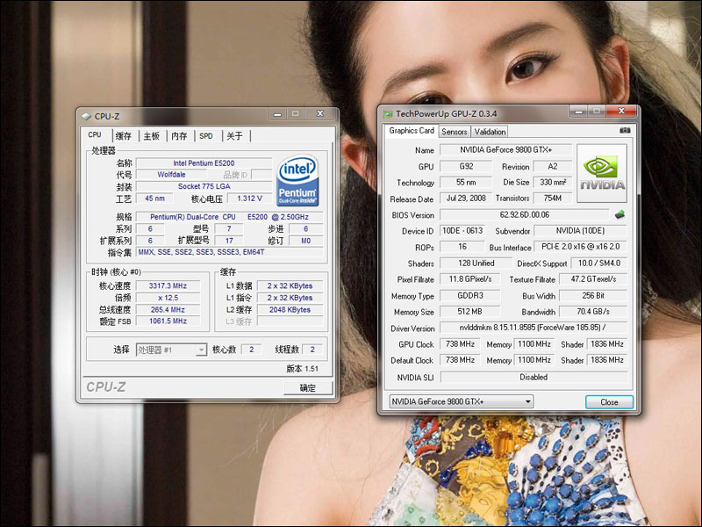
Task: Click the instruction set list starting with MMX
Action: (229, 252)
